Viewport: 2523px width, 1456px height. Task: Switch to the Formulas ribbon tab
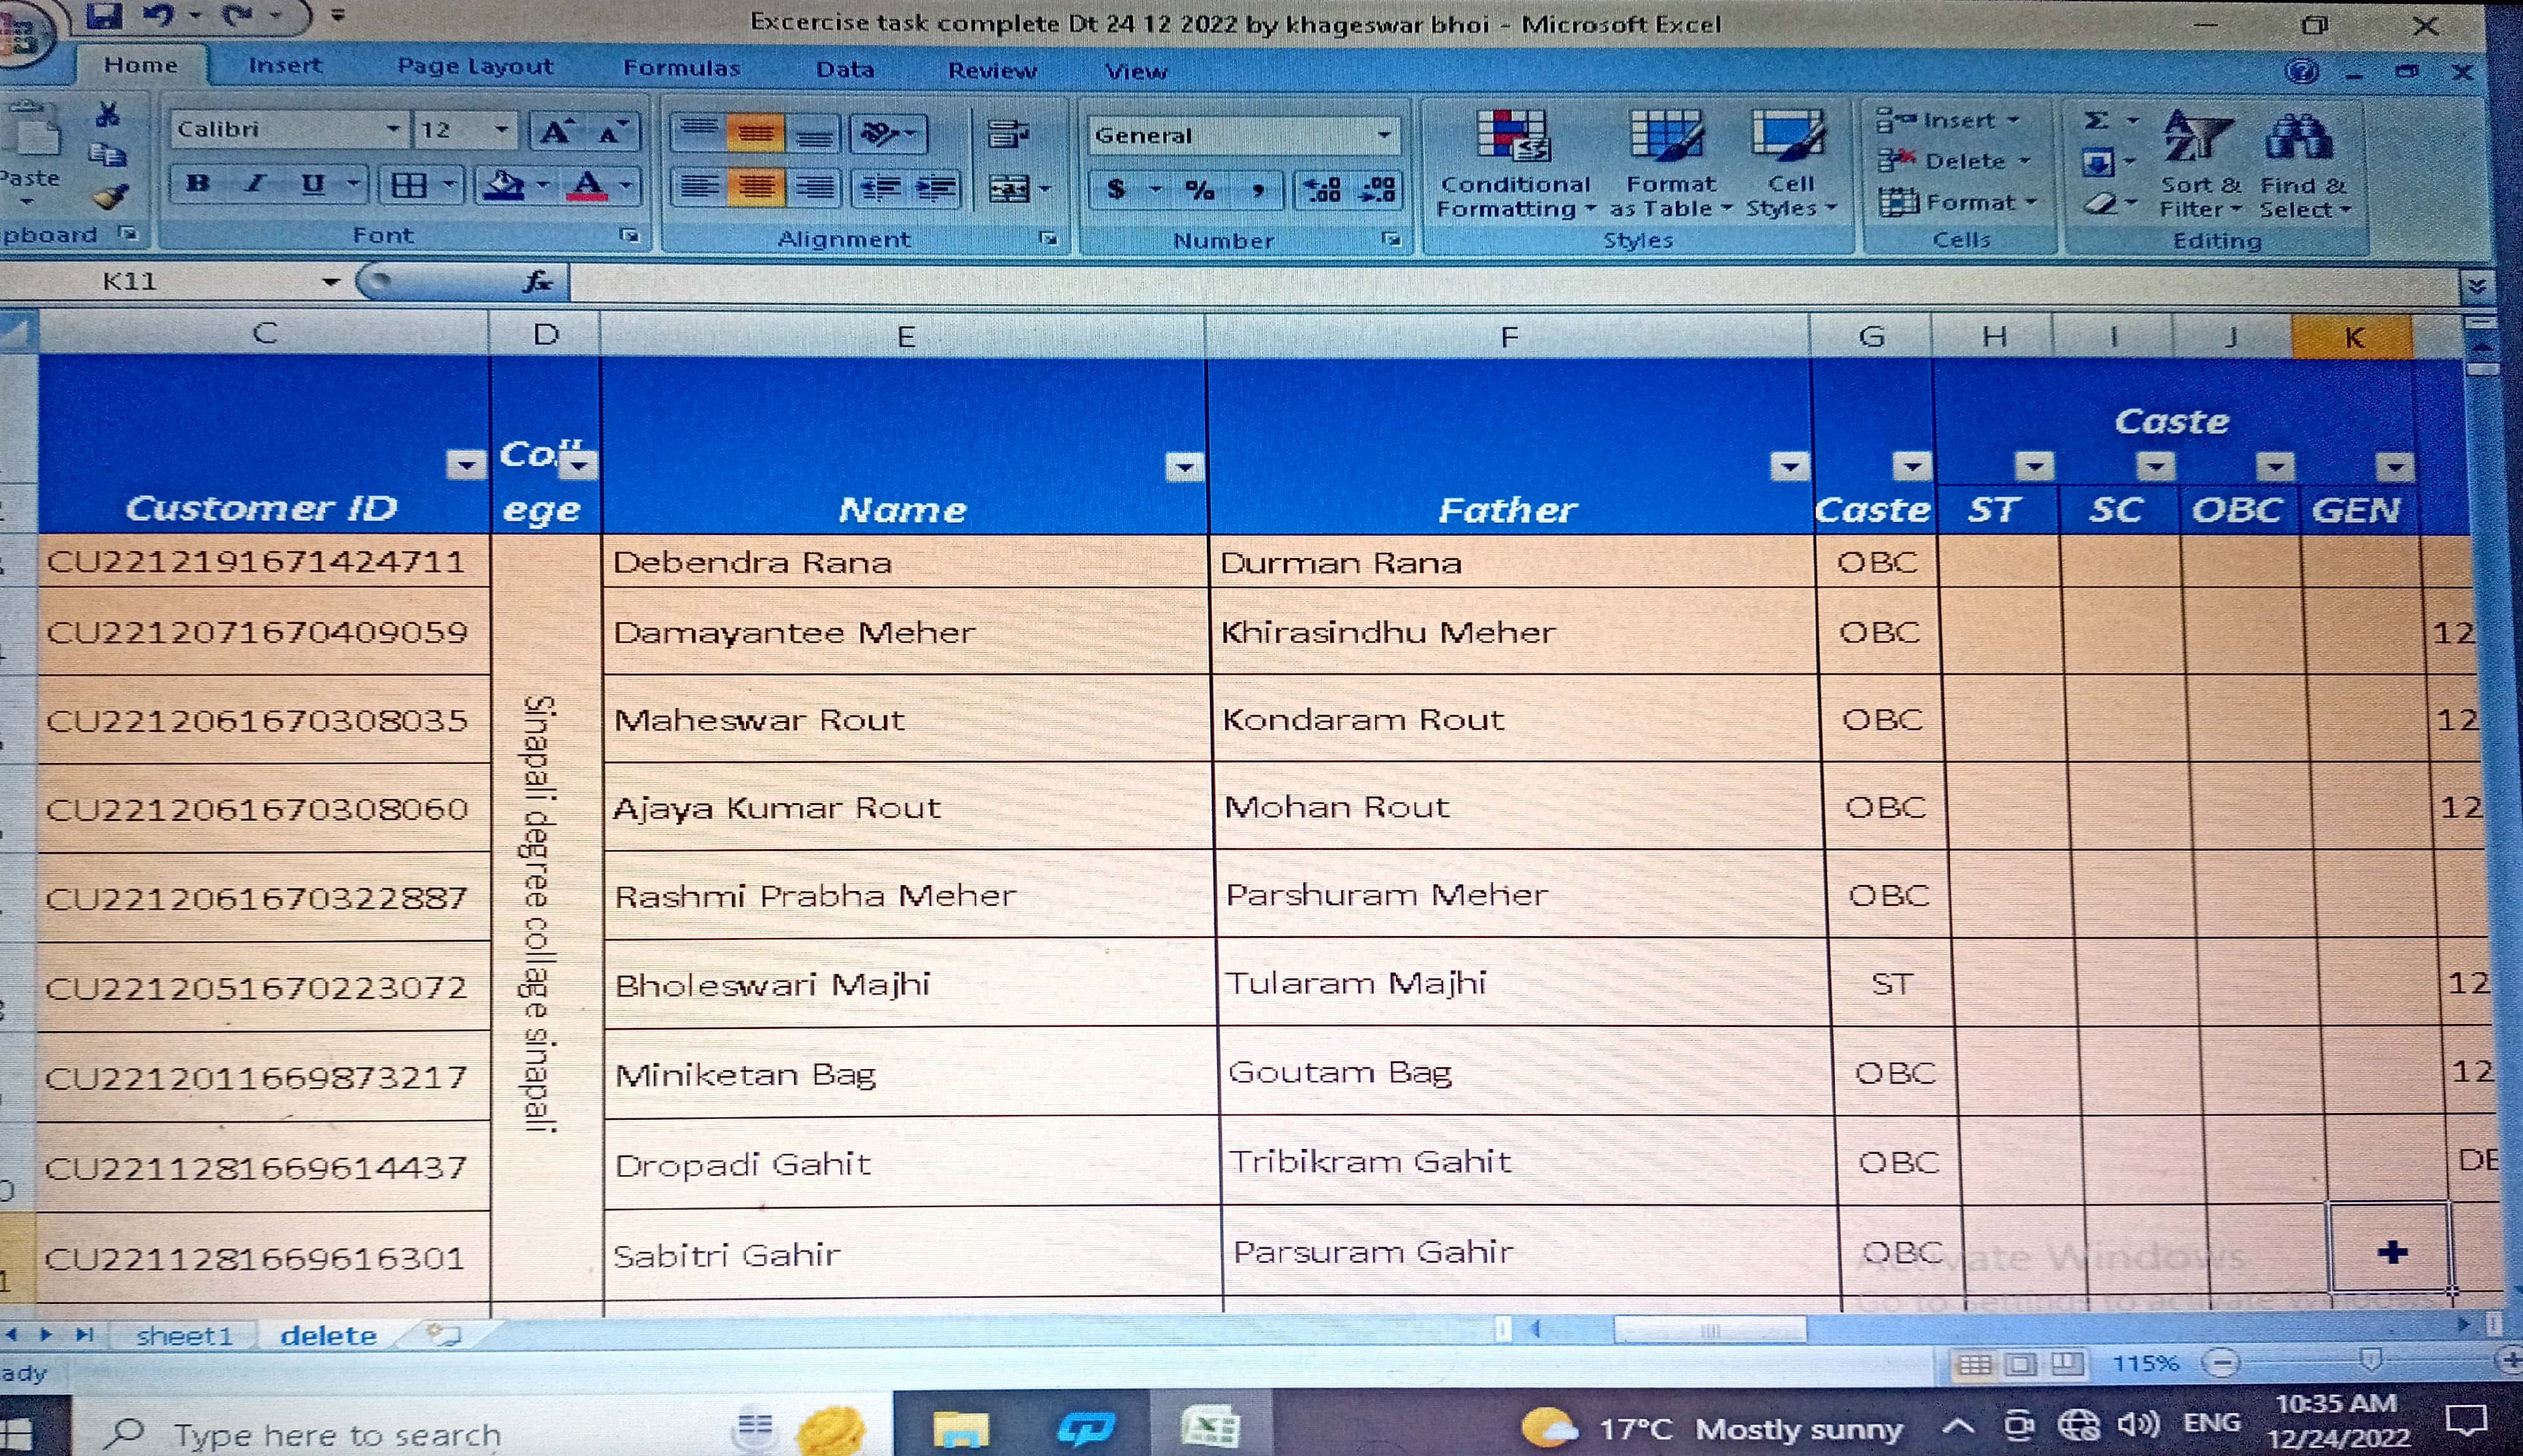(x=681, y=68)
